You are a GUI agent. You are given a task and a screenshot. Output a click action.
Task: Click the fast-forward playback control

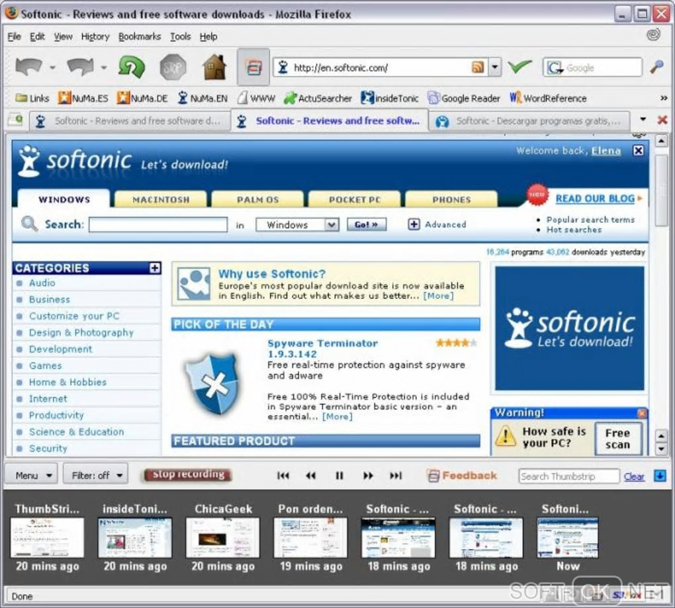[x=368, y=476]
